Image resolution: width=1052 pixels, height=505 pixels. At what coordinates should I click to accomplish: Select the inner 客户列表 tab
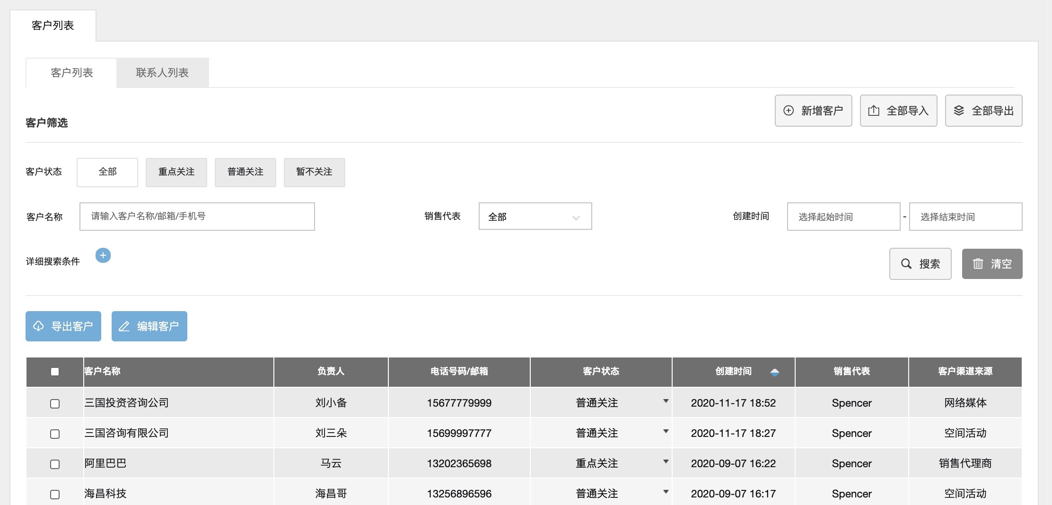71,73
